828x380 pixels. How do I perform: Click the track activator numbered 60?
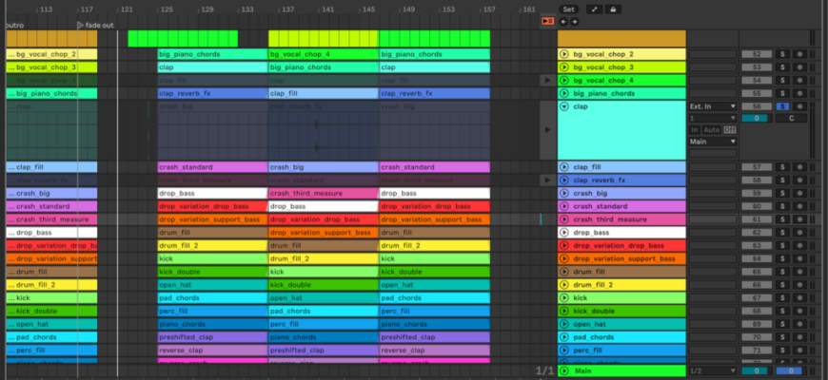pos(756,206)
